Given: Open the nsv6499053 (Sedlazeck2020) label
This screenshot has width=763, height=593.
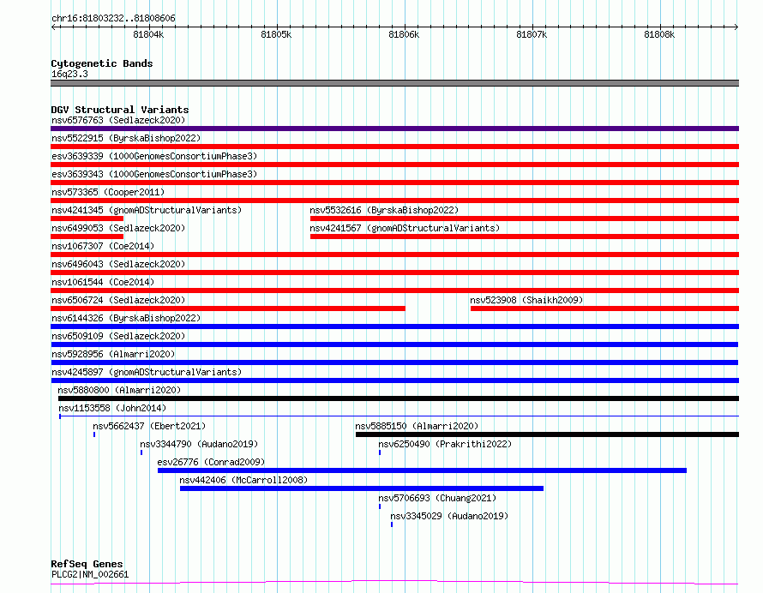Looking at the screenshot, I should point(118,228).
